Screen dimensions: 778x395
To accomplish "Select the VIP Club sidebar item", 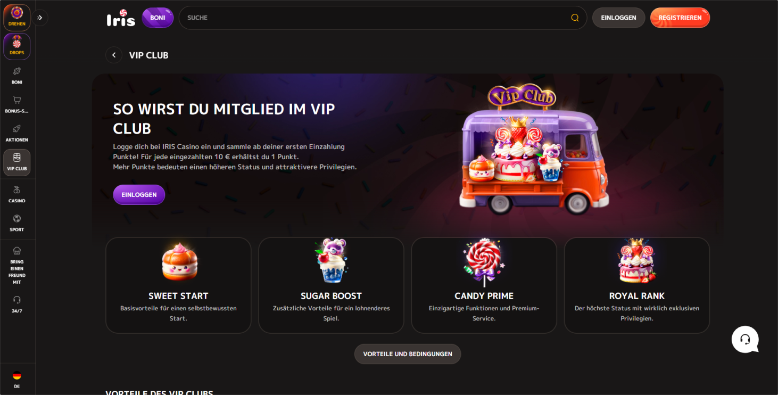I will 17,162.
